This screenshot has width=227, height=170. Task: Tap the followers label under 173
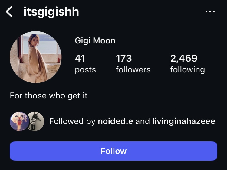pyautogui.click(x=133, y=70)
